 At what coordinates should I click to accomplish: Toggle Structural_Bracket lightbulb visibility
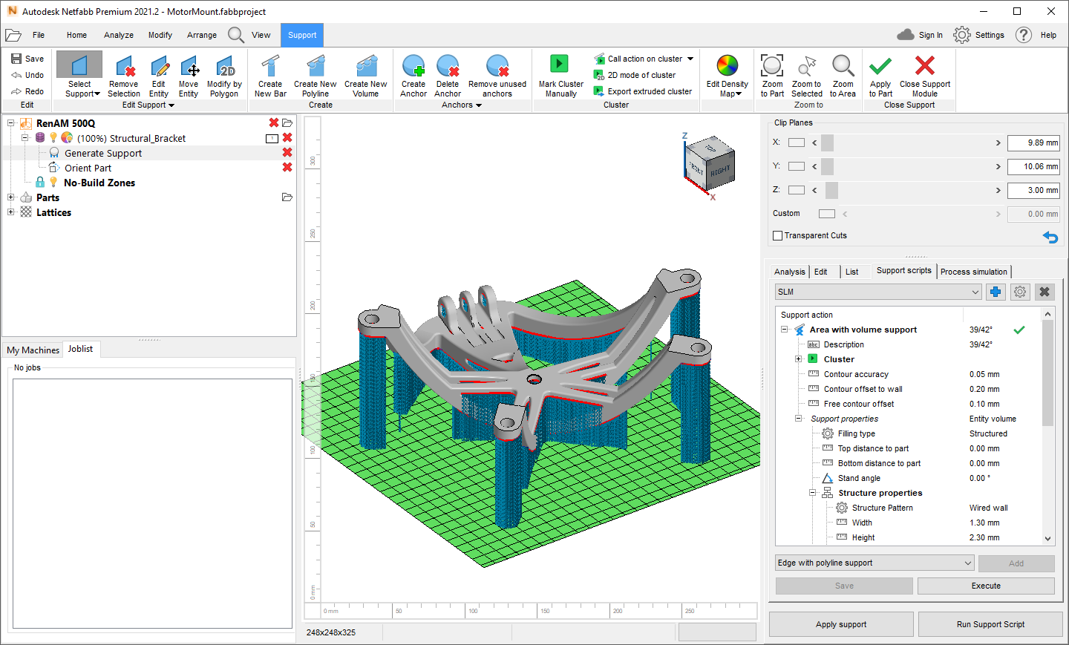pos(53,137)
